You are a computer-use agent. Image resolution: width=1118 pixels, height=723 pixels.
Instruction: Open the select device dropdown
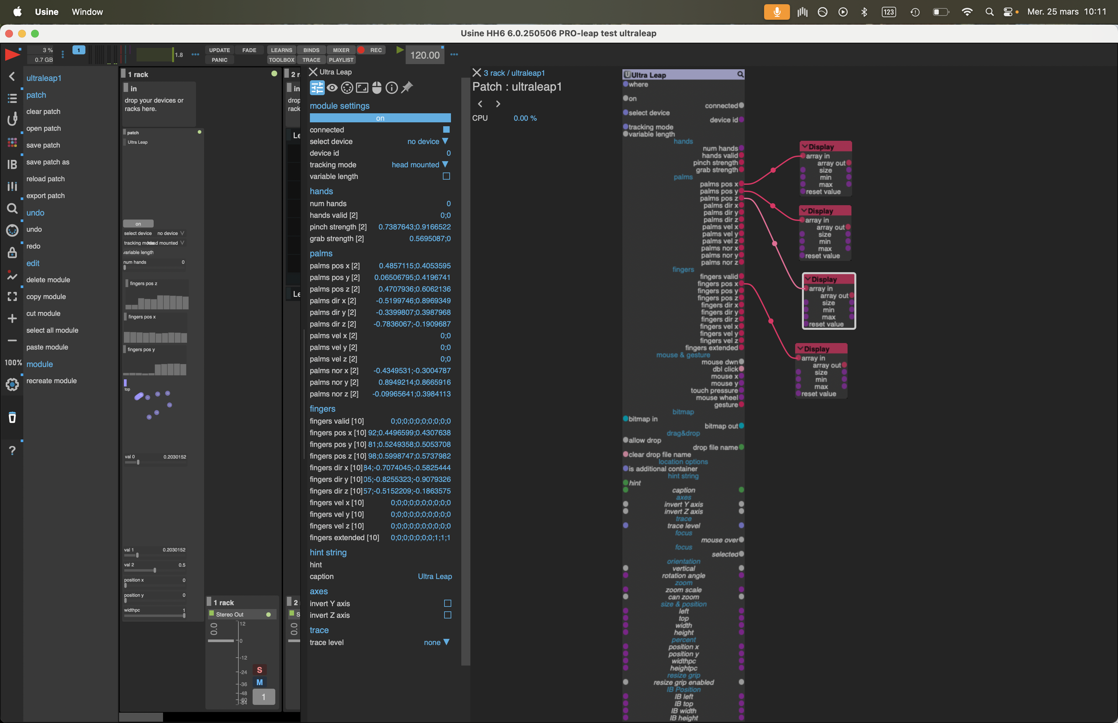point(427,141)
